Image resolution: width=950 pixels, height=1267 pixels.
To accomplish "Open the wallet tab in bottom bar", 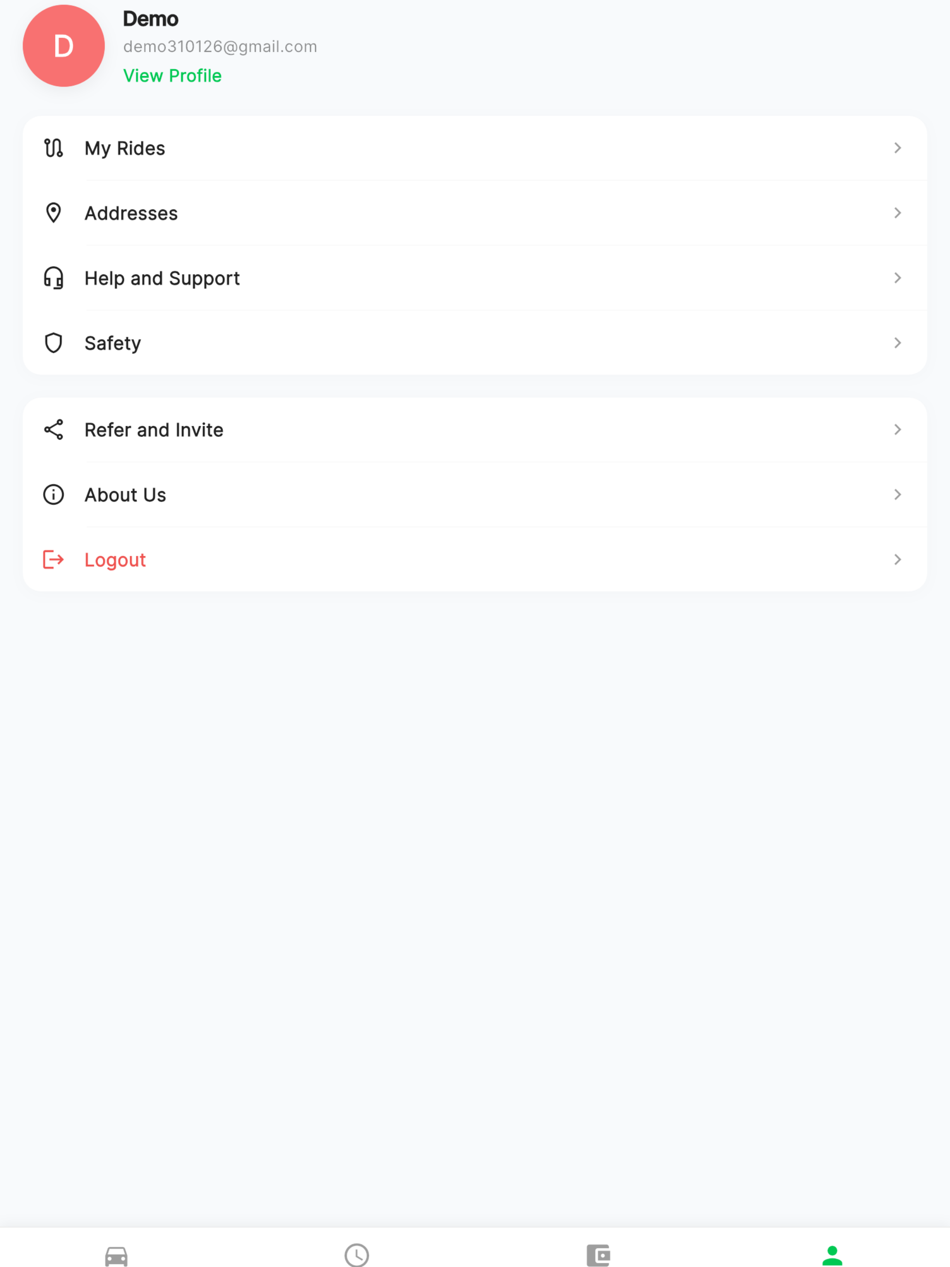I will click(598, 1255).
